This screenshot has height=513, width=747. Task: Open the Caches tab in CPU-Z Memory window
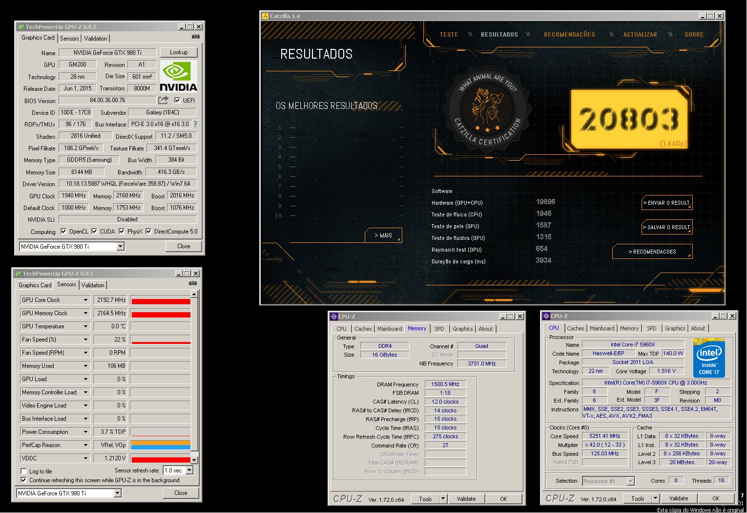tap(363, 329)
